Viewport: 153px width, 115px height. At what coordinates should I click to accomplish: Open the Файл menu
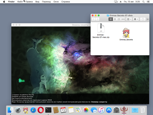[20, 2]
